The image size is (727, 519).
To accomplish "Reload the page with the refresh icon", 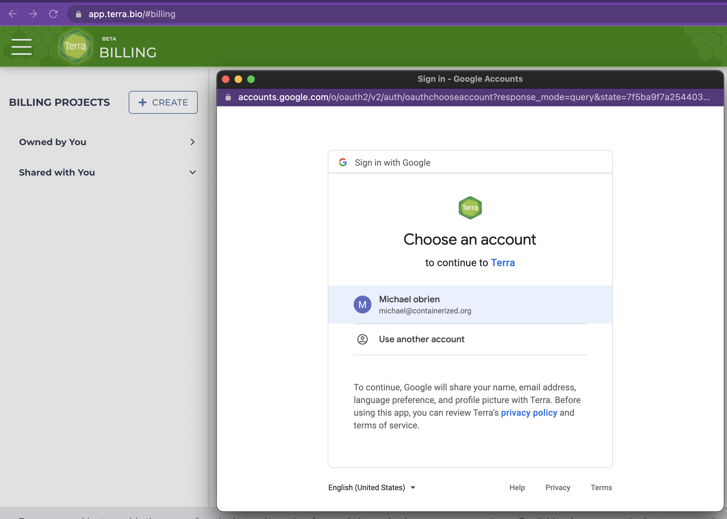I will tap(53, 14).
